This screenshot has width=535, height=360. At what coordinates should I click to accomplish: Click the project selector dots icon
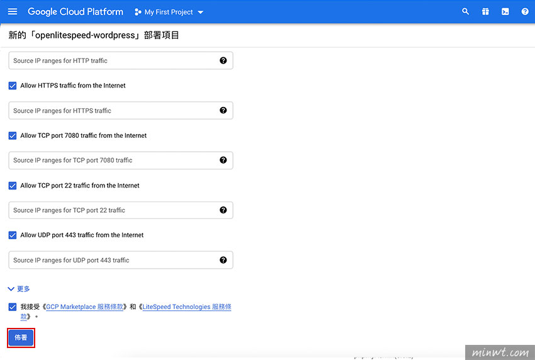click(x=137, y=12)
